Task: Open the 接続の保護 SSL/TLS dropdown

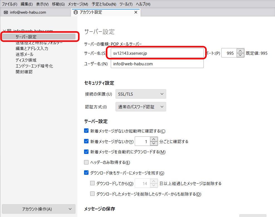Action: tap(141, 94)
